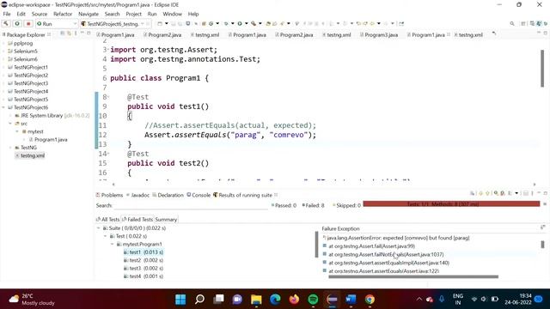The image size is (550, 309).
Task: Click the Passed: 0 filter label
Action: (x=284, y=206)
